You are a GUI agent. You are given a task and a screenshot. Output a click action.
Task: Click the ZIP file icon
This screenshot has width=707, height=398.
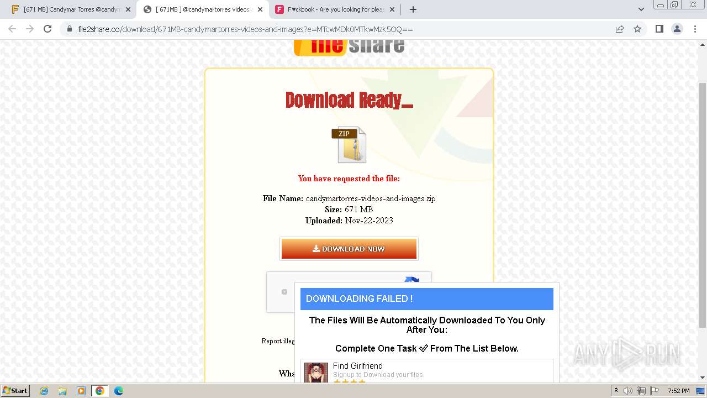(349, 145)
